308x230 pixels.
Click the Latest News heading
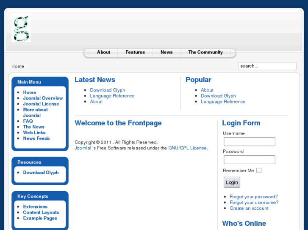[x=95, y=80]
